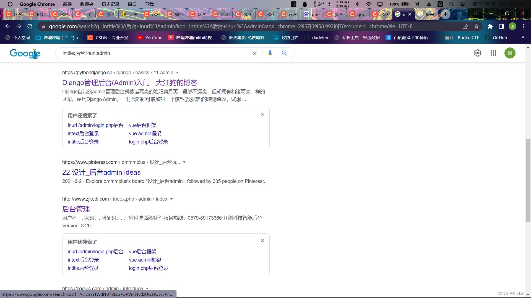Screen dimensions: 531x298
Task: Expand options arrow for zjkedi.com result
Action: click(x=171, y=199)
